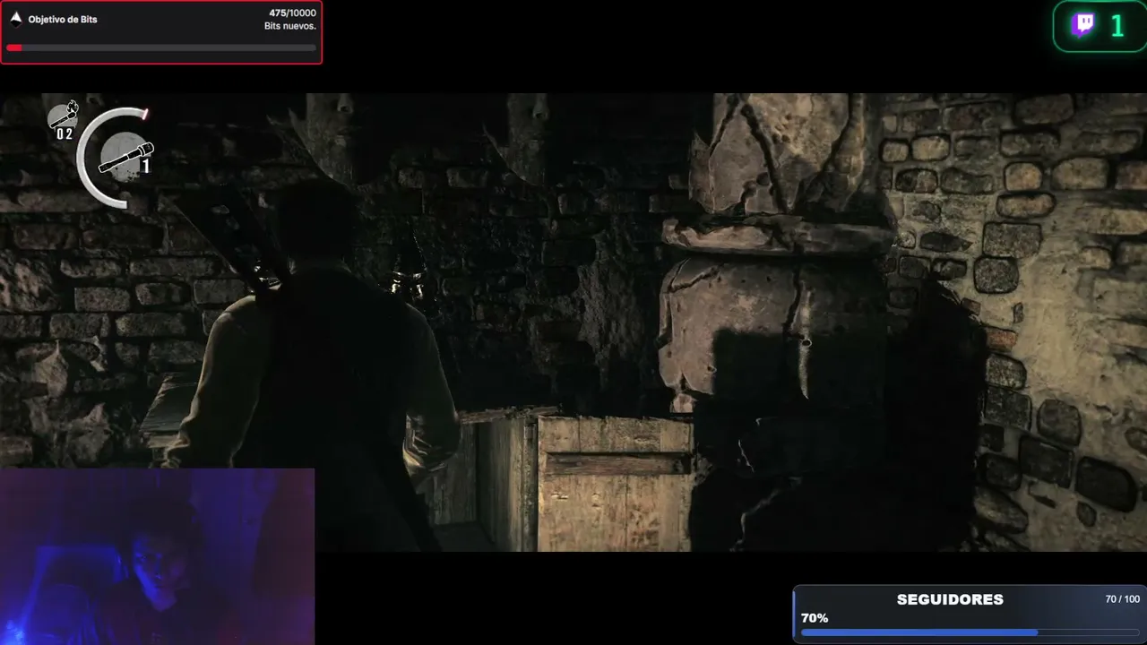This screenshot has width=1147, height=645.
Task: Click the Bits goal progress bar
Action: pos(161,47)
